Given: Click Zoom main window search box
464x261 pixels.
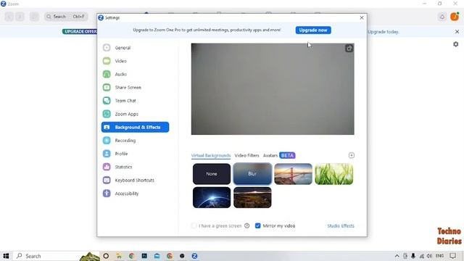Looking at the screenshot, I should click(x=66, y=17).
